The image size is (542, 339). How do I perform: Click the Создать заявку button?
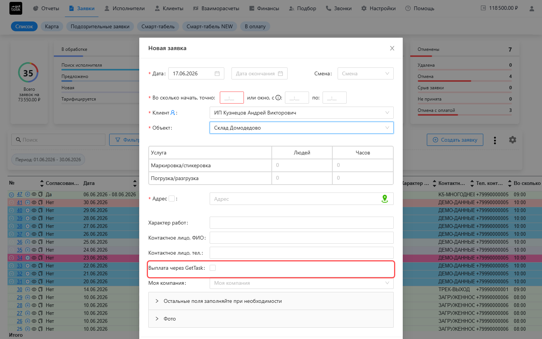pyautogui.click(x=455, y=140)
